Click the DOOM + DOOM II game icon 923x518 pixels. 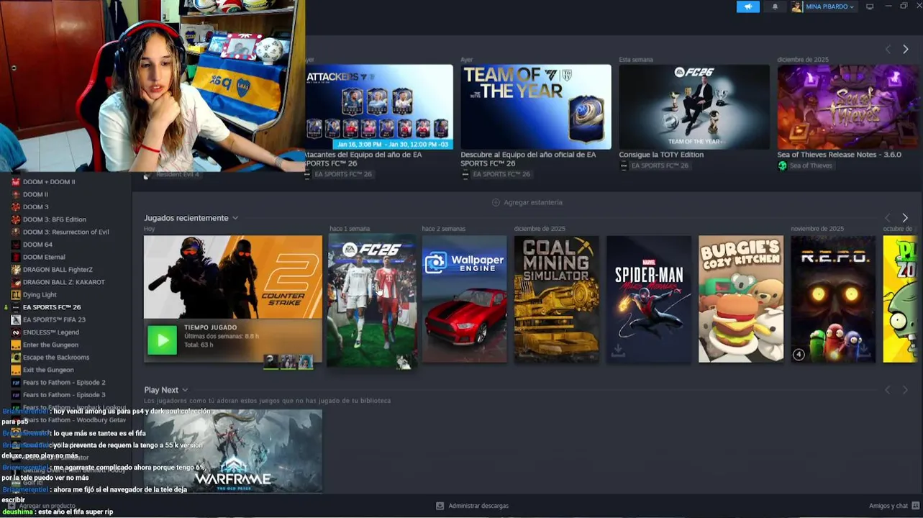[x=16, y=182]
